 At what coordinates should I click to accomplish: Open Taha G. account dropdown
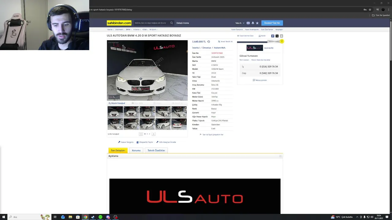pos(240,23)
